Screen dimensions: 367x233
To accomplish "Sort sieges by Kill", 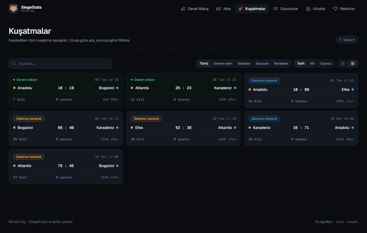I will 312,64.
